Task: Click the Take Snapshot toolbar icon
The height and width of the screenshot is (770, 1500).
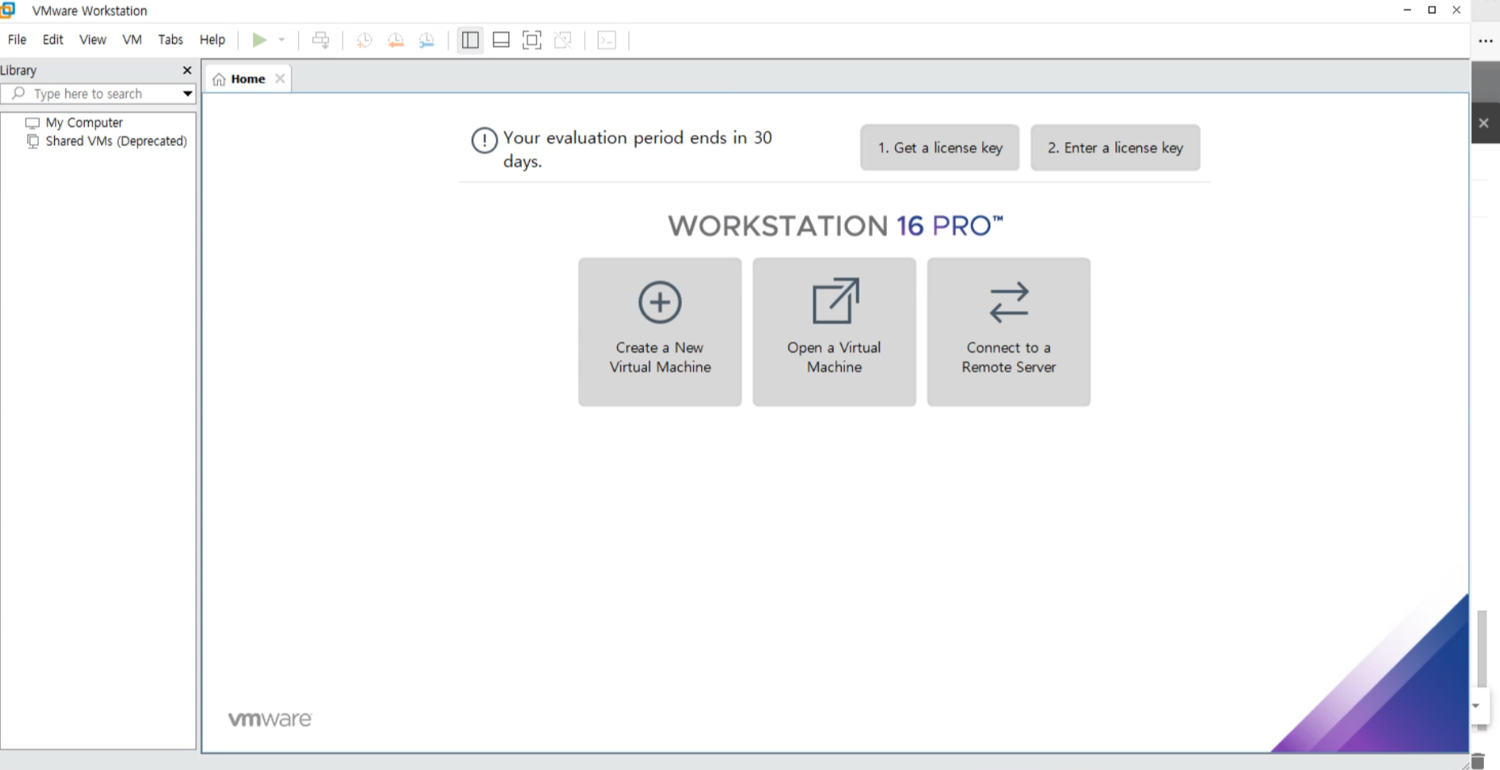Action: tap(364, 40)
